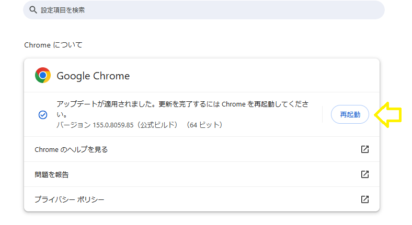Open Chrome のヘルプを見る link row

coord(202,149)
